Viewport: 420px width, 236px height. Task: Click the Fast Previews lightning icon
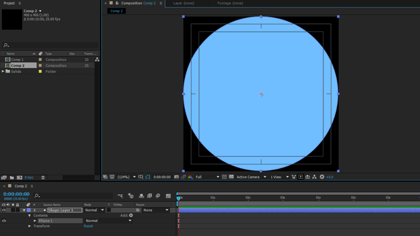tap(301, 177)
